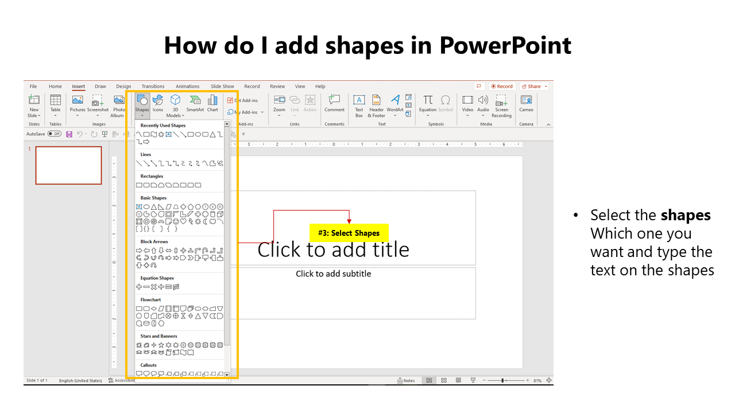Click Get Add-ins
Screen dimensions: 735x413
click(x=243, y=100)
